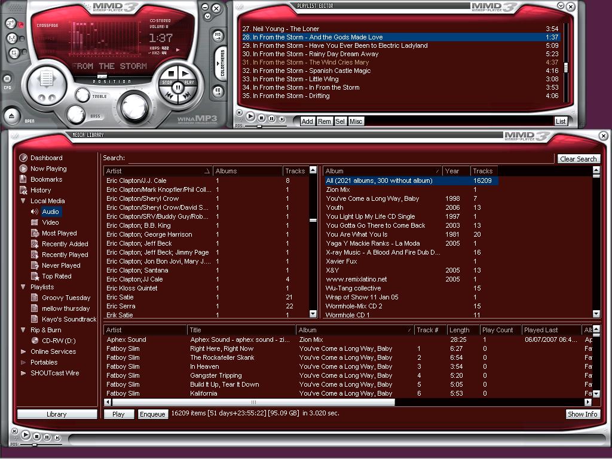This screenshot has width=612, height=459.
Task: Expand the Portables node
Action: pos(23,362)
